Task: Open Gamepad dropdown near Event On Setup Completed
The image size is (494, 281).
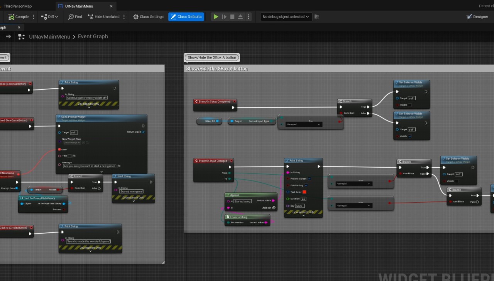Action: (x=303, y=125)
